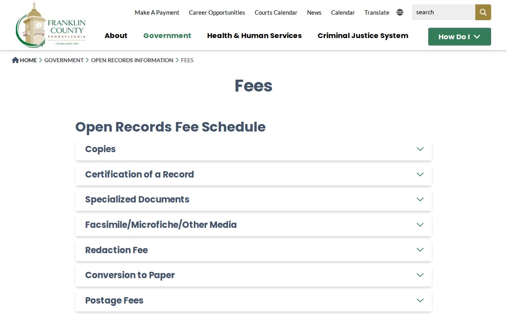Go to OPEN RECORDS INFORMATION breadcrumb
The image size is (507, 317).
(132, 60)
